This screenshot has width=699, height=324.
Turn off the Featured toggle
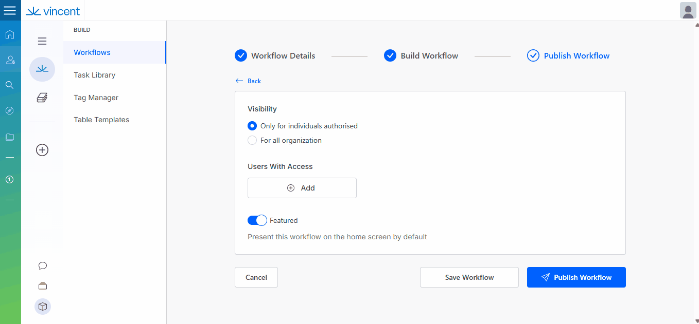tap(257, 220)
